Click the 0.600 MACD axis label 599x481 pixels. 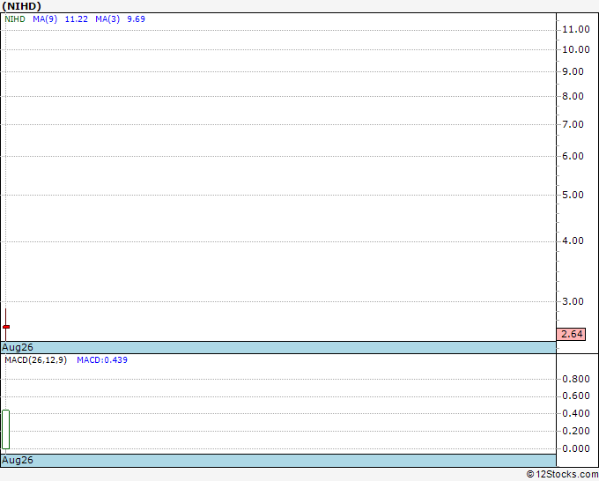click(576, 396)
